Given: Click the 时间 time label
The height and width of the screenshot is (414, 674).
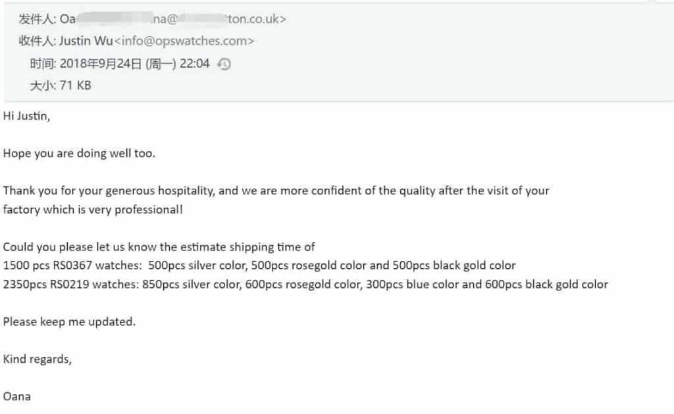Looking at the screenshot, I should click(x=43, y=64).
